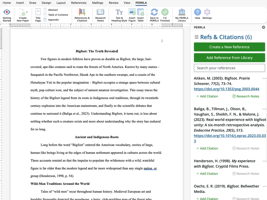This screenshot has width=267, height=200.
Task: Open the Layout ribbon tab
Action: coord(61,3)
